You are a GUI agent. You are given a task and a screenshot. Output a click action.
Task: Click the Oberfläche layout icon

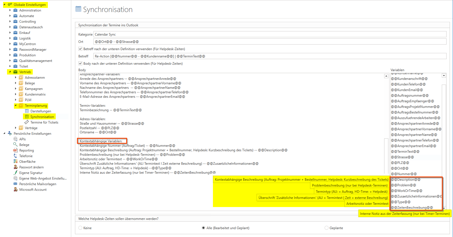tap(15, 162)
